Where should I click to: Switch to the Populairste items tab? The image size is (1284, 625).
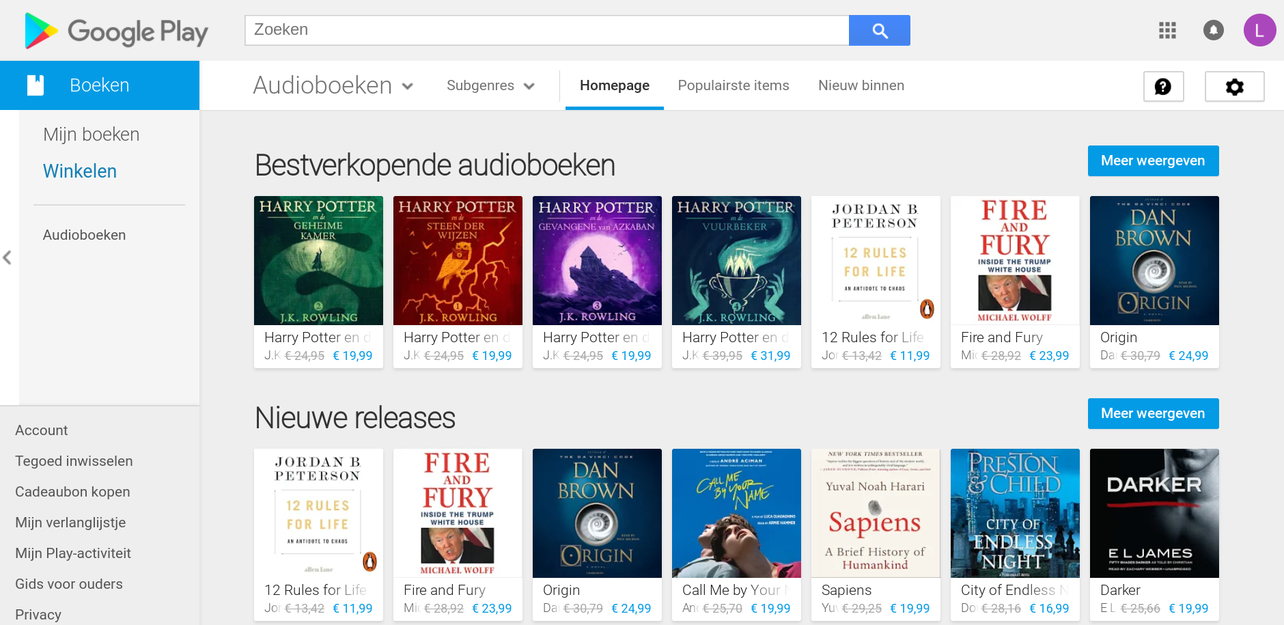(733, 86)
